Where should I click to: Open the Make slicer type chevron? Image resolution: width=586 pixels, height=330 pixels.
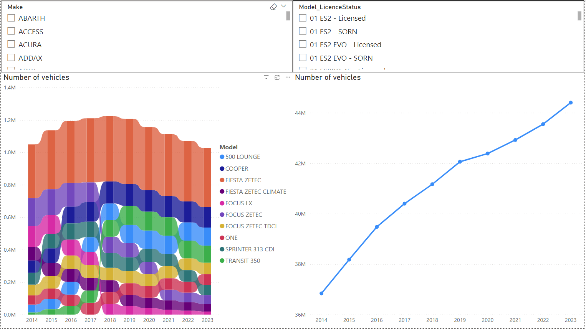click(284, 6)
